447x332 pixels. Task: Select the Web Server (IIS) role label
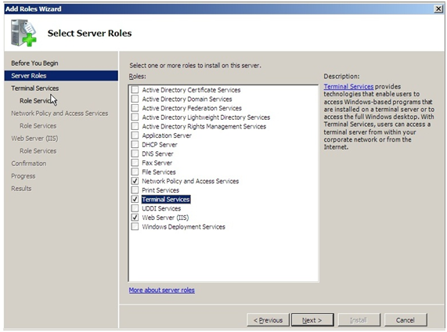click(165, 218)
